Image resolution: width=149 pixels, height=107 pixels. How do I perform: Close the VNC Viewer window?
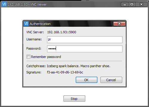141,4
